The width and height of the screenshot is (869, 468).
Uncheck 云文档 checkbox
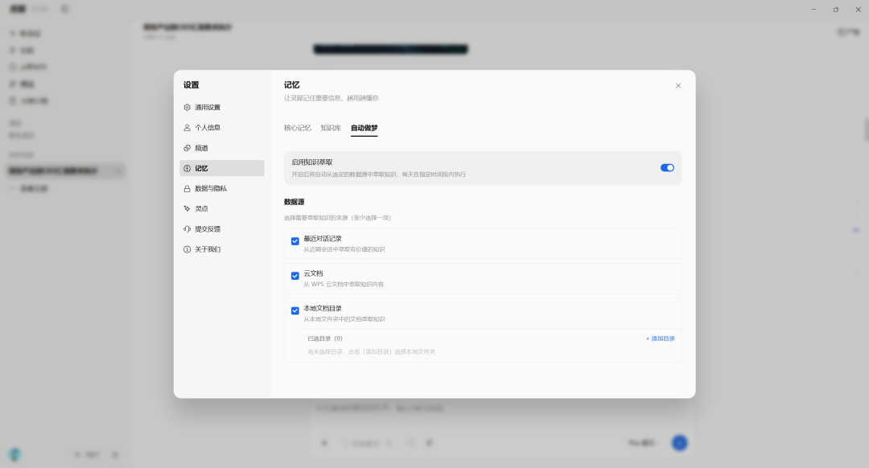pyautogui.click(x=294, y=276)
